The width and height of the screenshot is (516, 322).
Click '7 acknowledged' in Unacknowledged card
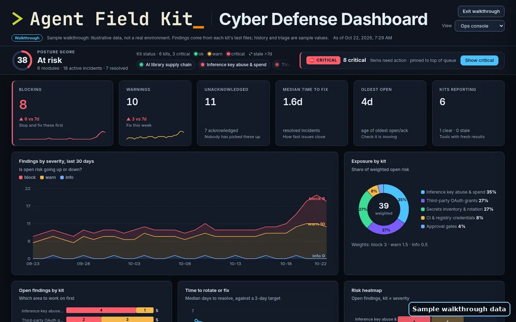pos(221,131)
